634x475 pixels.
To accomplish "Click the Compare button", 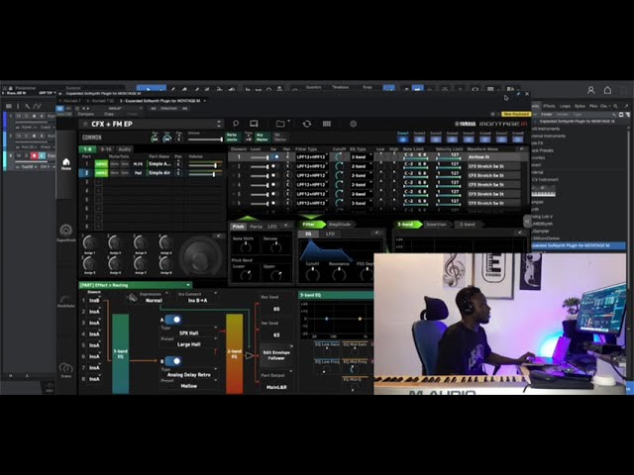I will click(x=86, y=115).
